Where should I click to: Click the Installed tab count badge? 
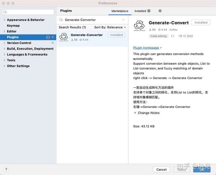(149, 11)
